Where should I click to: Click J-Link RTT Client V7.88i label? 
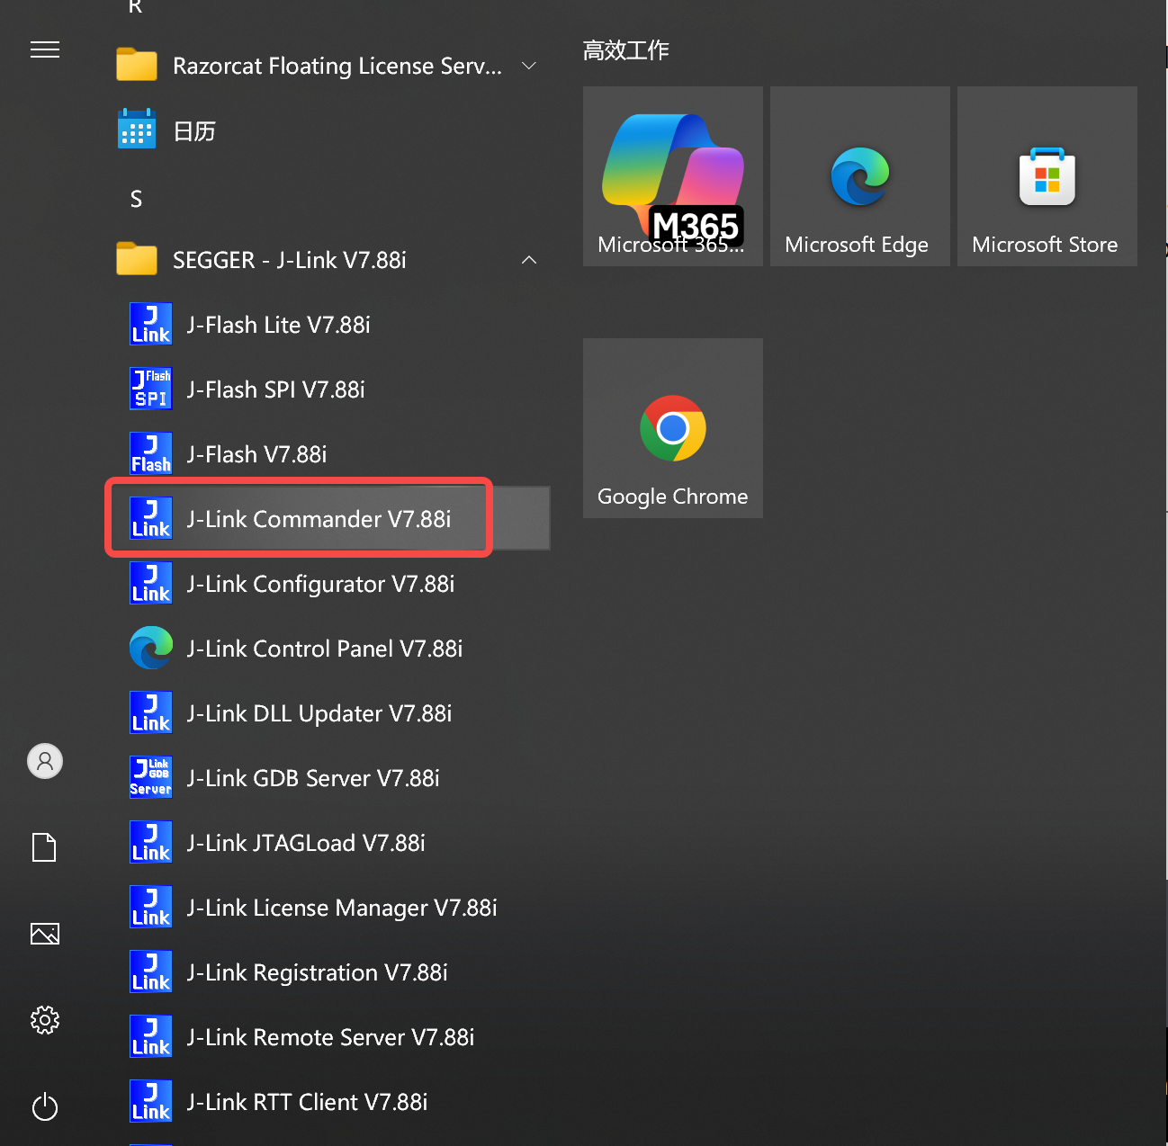[308, 1102]
